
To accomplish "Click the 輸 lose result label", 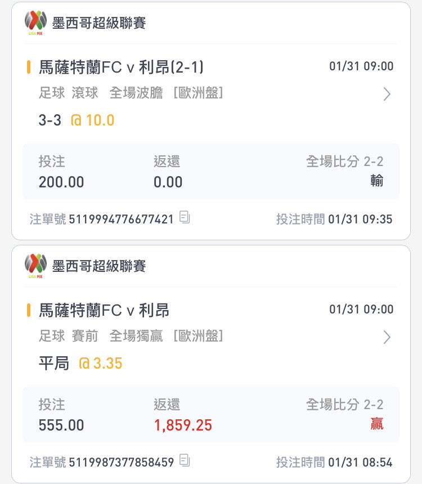I will click(376, 181).
